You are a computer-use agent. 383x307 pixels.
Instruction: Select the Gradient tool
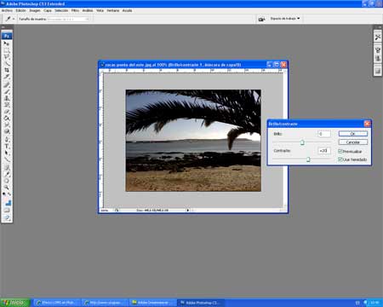coord(7,118)
